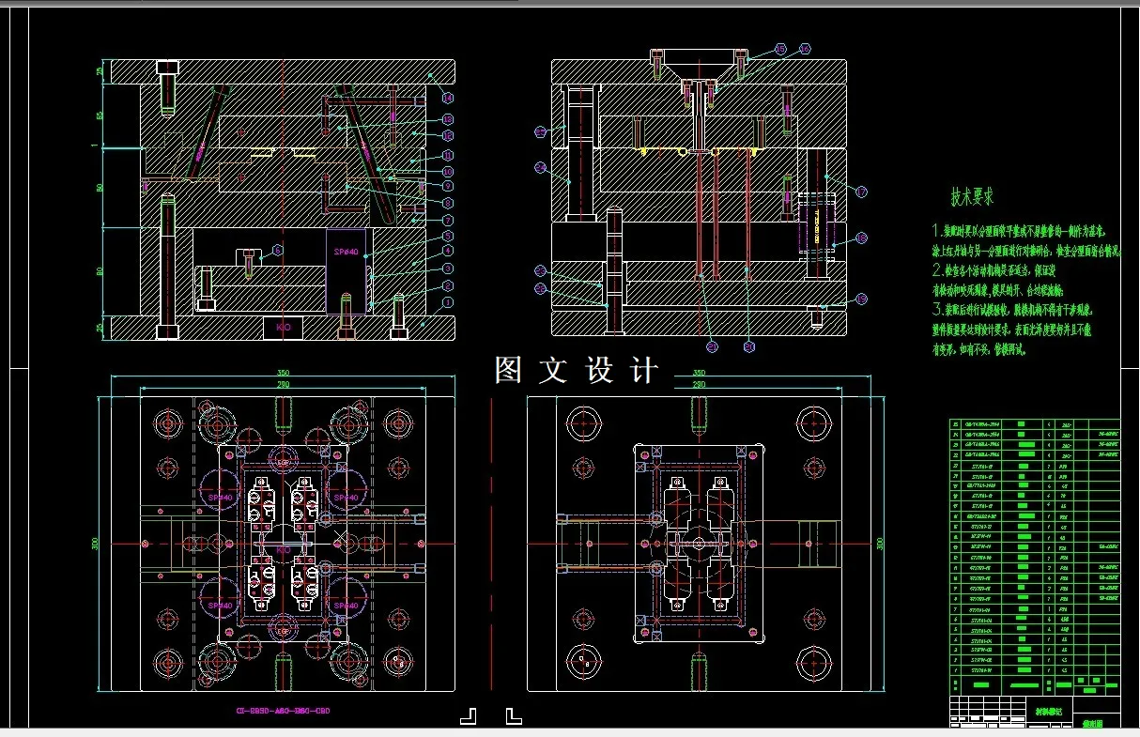Click part balloon number 6

[x=277, y=251]
